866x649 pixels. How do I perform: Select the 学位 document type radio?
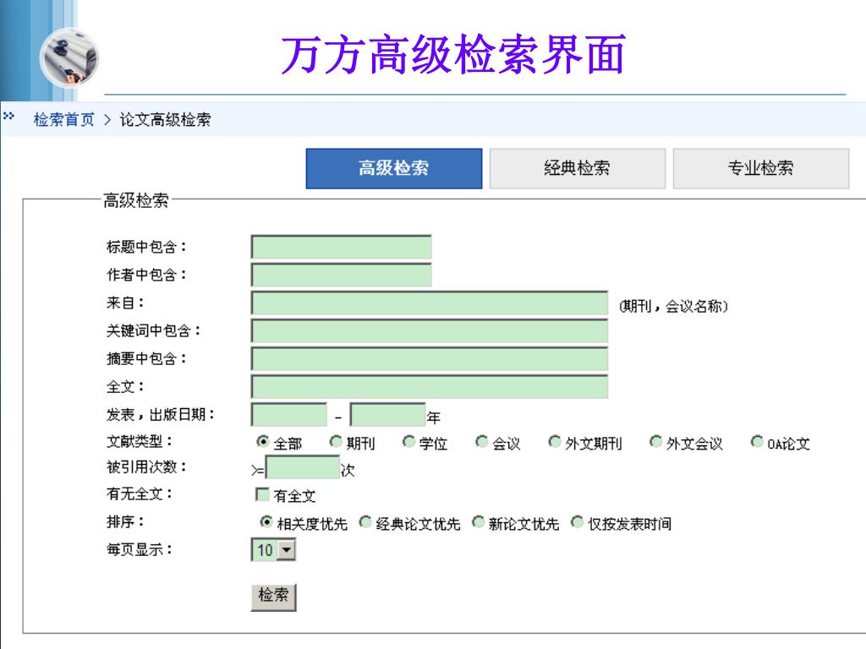pyautogui.click(x=408, y=441)
